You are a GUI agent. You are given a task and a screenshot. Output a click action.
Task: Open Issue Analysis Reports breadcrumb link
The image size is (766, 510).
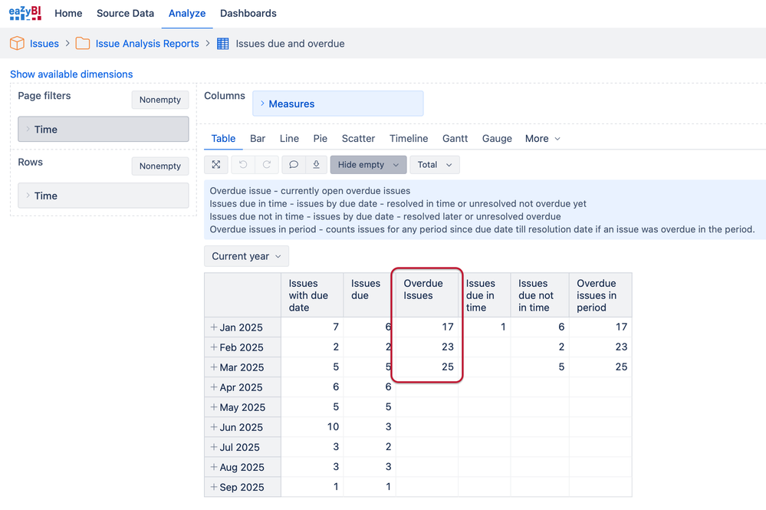147,44
